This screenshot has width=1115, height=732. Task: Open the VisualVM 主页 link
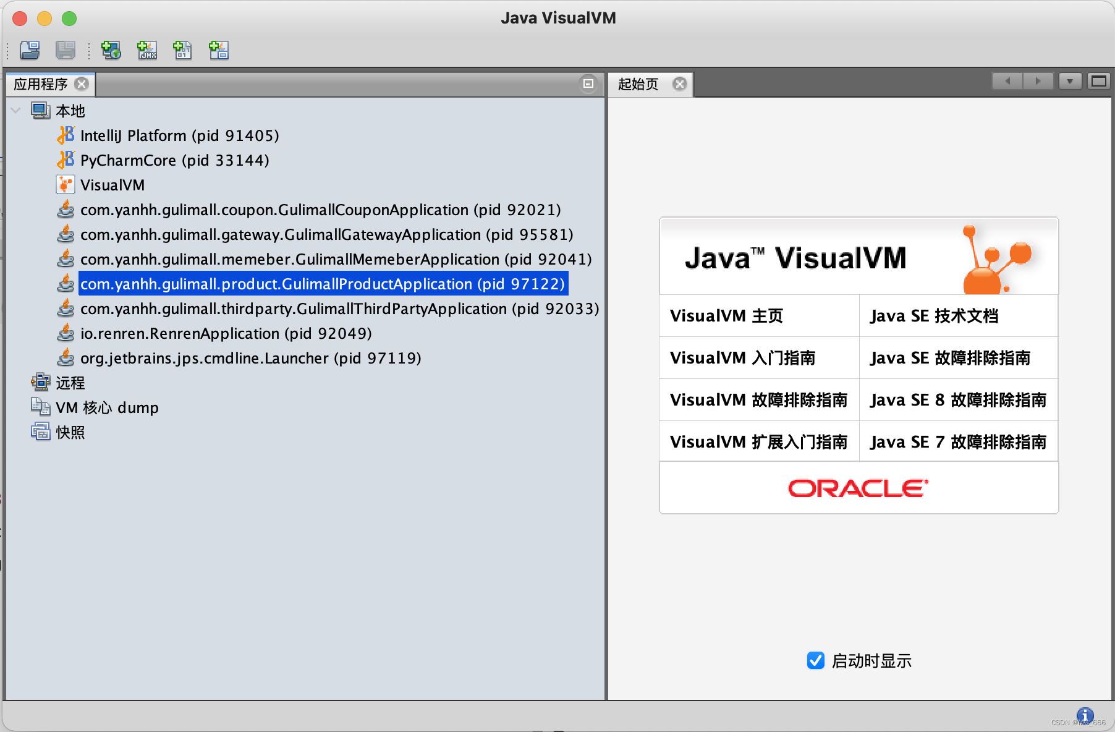727,316
